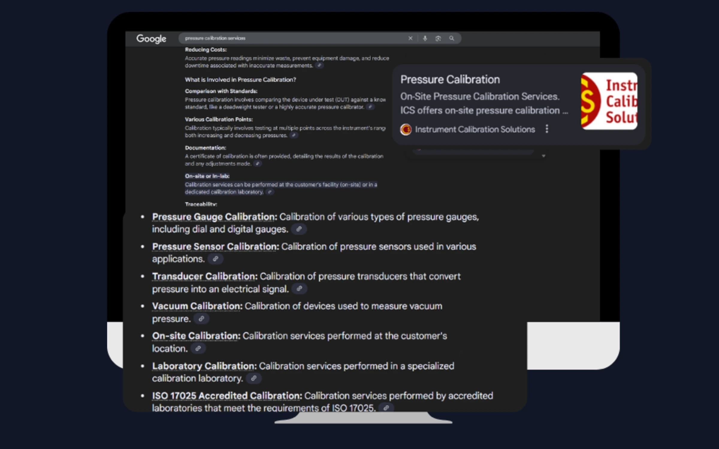Click the 'Pressure Gauge Calibration:' underlined term
719x449 pixels.
tap(215, 217)
